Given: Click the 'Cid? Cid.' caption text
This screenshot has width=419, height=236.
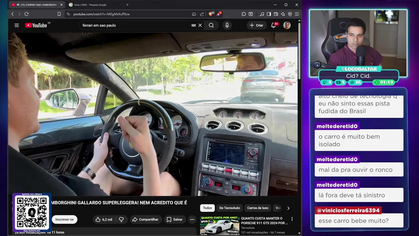Looking at the screenshot, I should [358, 76].
